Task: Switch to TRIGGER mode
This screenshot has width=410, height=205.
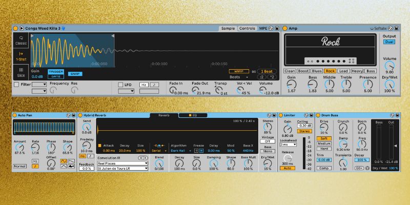Action: pyautogui.click(x=56, y=72)
